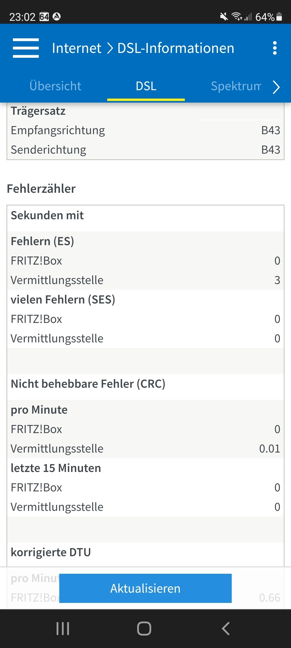Tap the Nicht behebbare Fehler (CRC) row
291x648 pixels.
[88, 384]
